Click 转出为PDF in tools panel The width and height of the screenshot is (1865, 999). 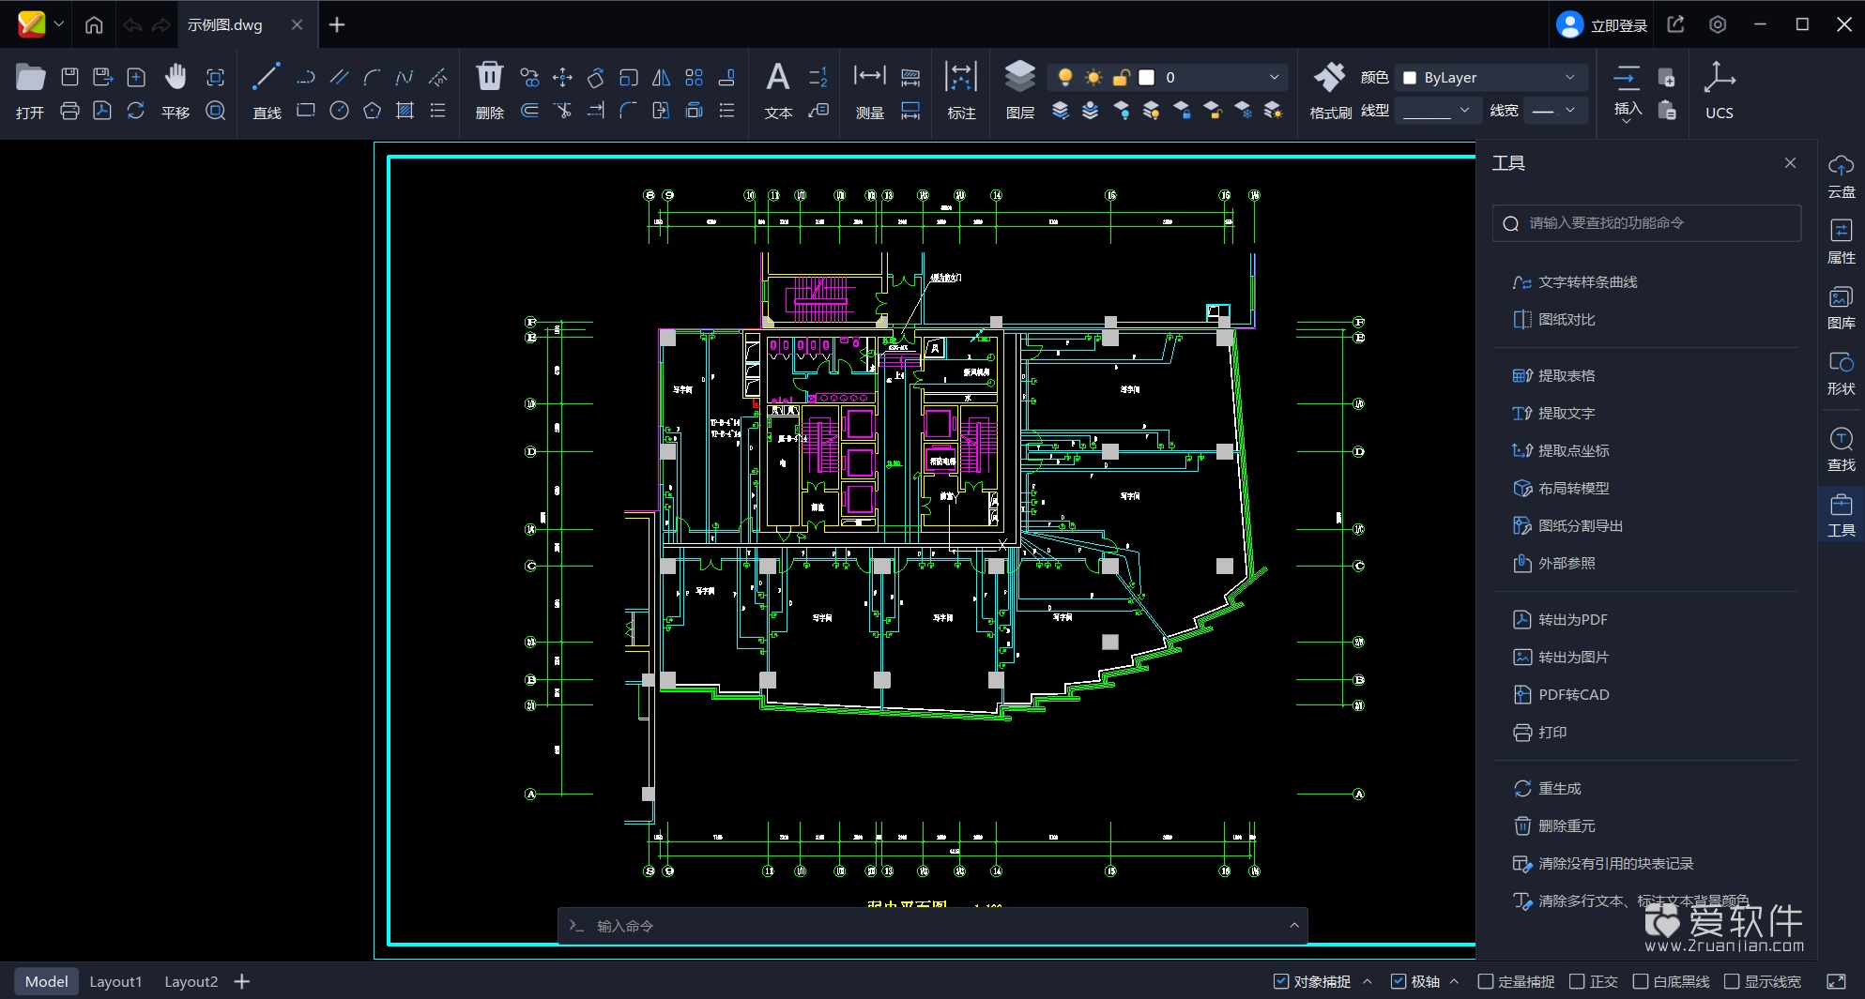(1572, 619)
